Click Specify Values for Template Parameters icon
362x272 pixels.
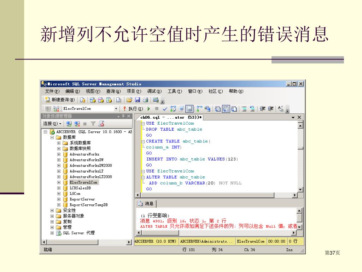tap(280, 109)
